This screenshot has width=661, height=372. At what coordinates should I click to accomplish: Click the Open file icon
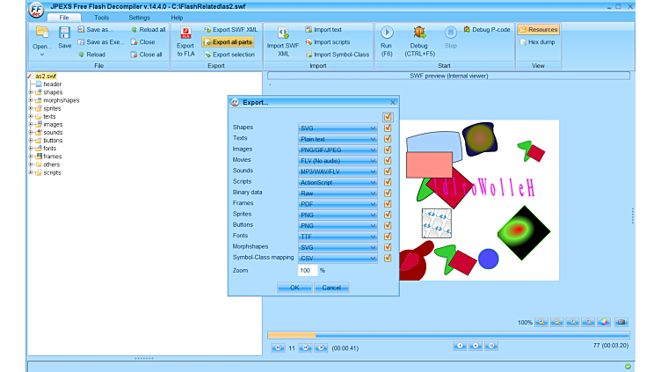[x=42, y=32]
